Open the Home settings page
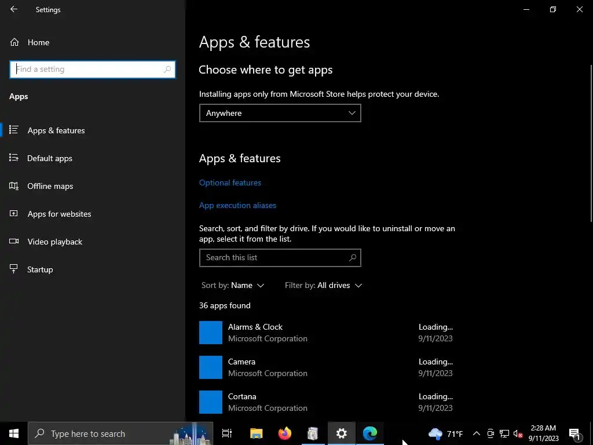Image resolution: width=593 pixels, height=445 pixels. coord(93,42)
